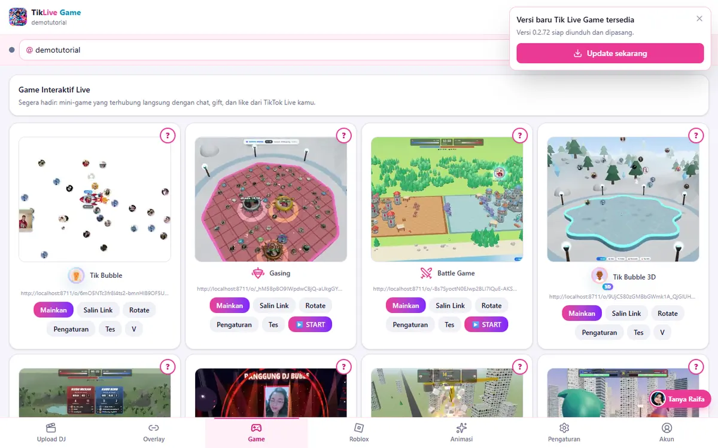Click the Battle Game crossed swords icon
Screen dimensions: 718x448
(426, 273)
